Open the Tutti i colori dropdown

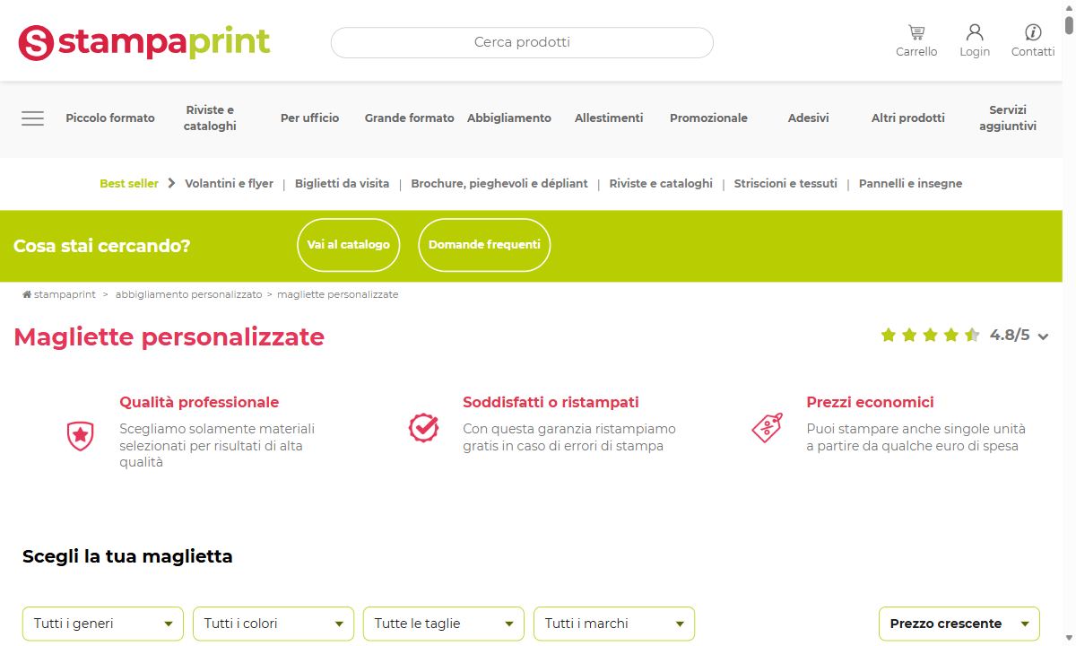click(x=273, y=624)
